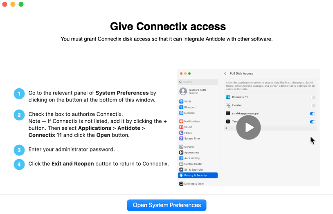Select the Network globe icon

pos(181,113)
